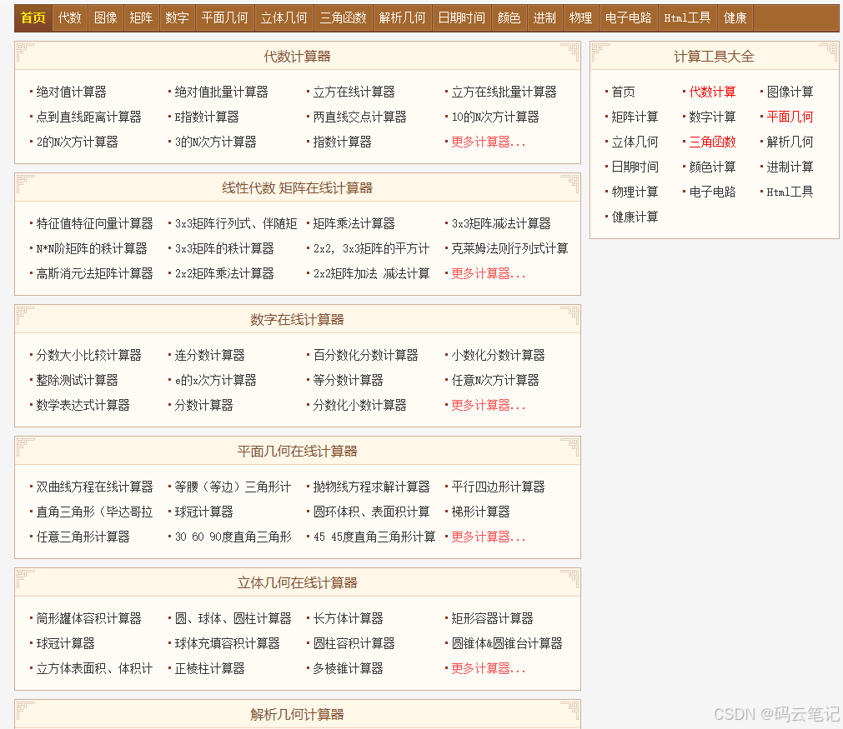Screen dimensions: 843x729
Task: Open 两直线交点计算器 link
Action: point(359,117)
